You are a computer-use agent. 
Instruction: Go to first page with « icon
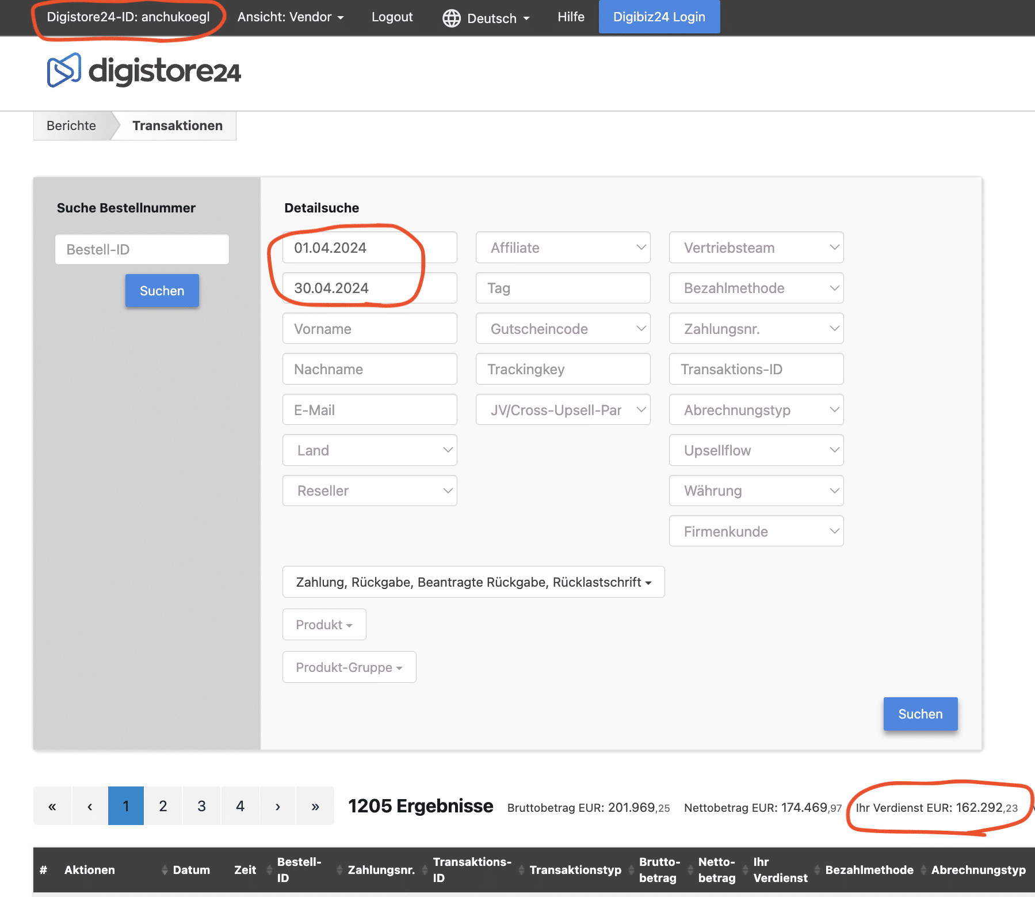52,806
